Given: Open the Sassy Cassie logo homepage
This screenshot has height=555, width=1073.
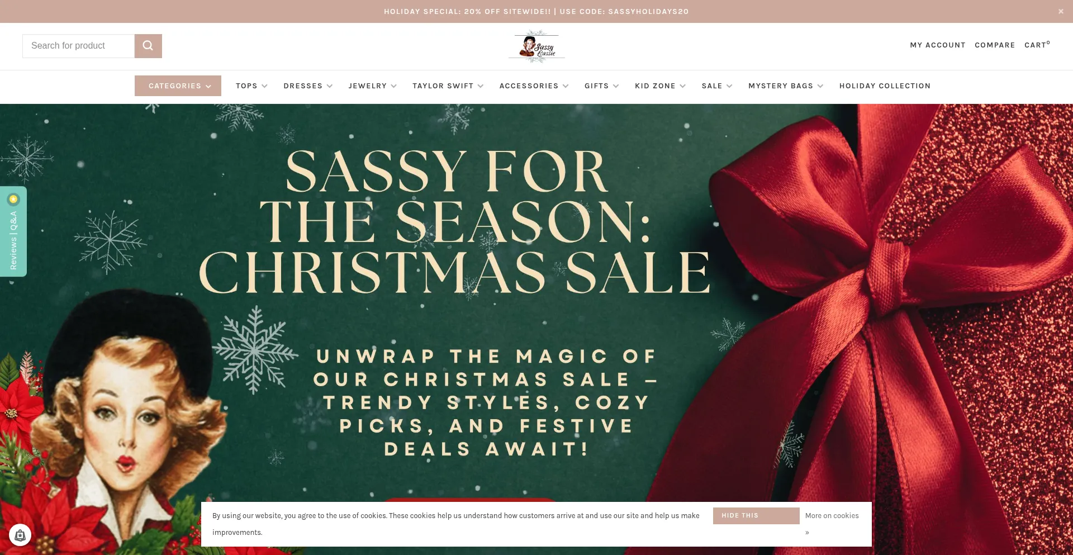Looking at the screenshot, I should click(x=536, y=46).
